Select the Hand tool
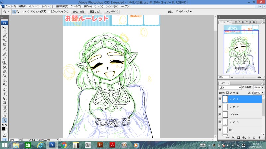The image size is (266, 149). click(4, 116)
